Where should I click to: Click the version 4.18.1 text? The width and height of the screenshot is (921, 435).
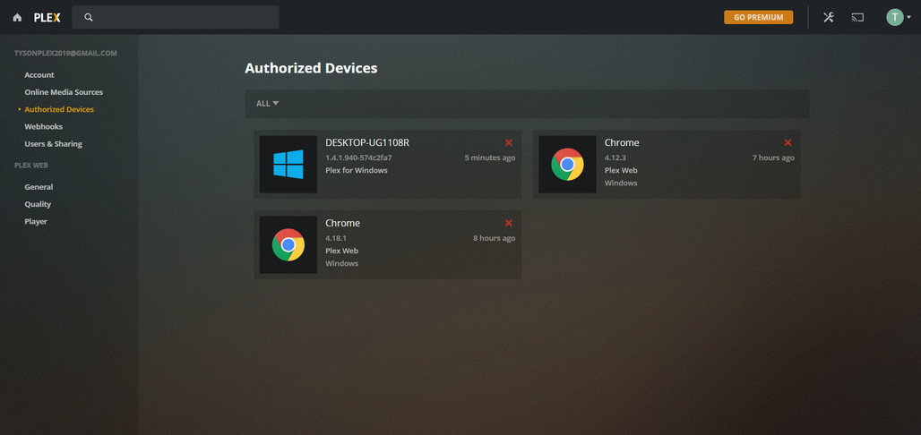pyautogui.click(x=338, y=238)
